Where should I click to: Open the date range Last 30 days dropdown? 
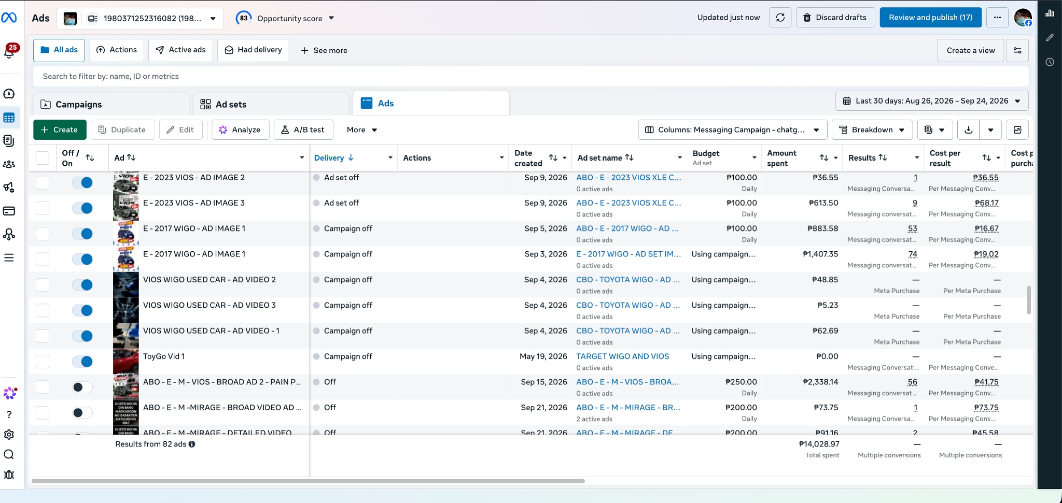point(932,101)
